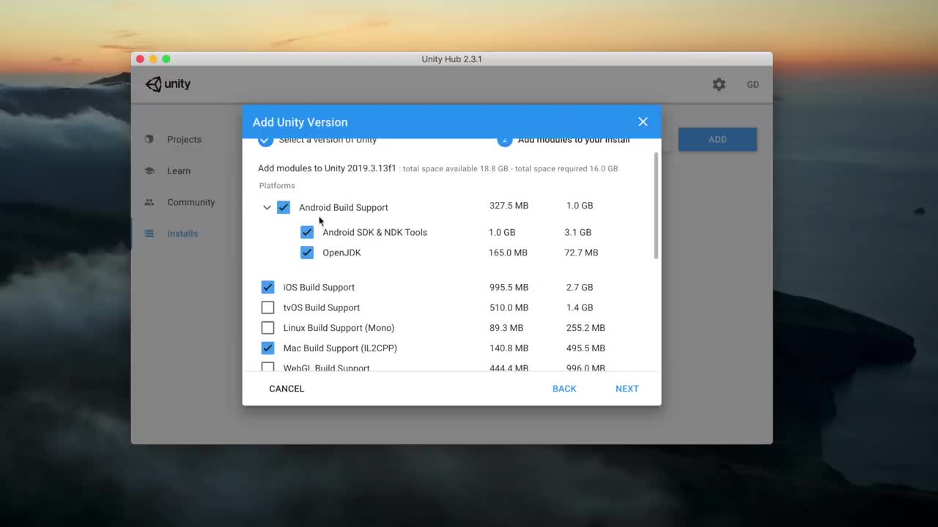Click the 'Android SDK & NDK Tools' label

(x=374, y=232)
